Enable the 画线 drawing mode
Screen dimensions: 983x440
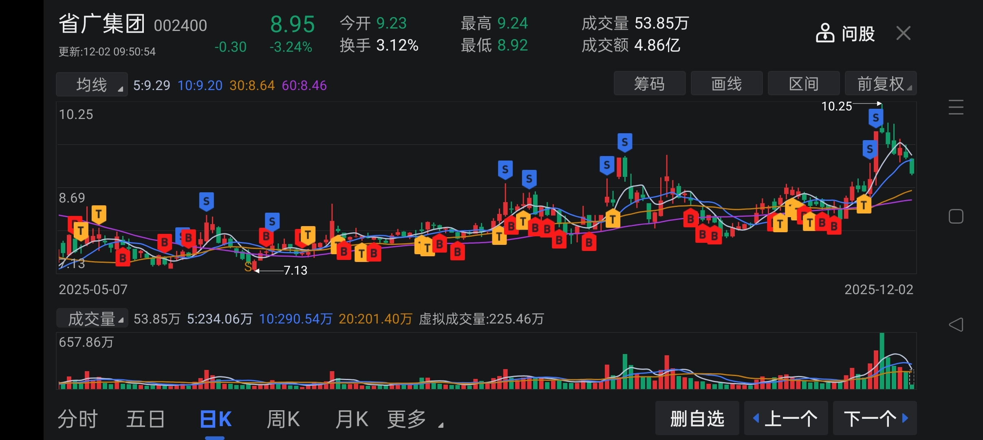pyautogui.click(x=726, y=84)
